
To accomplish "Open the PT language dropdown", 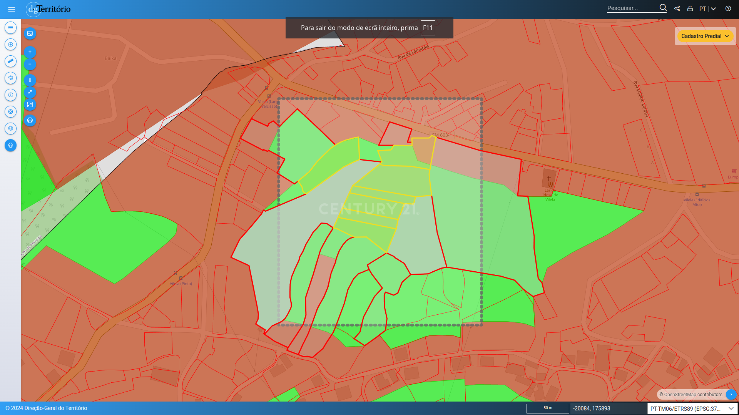I will pos(707,8).
